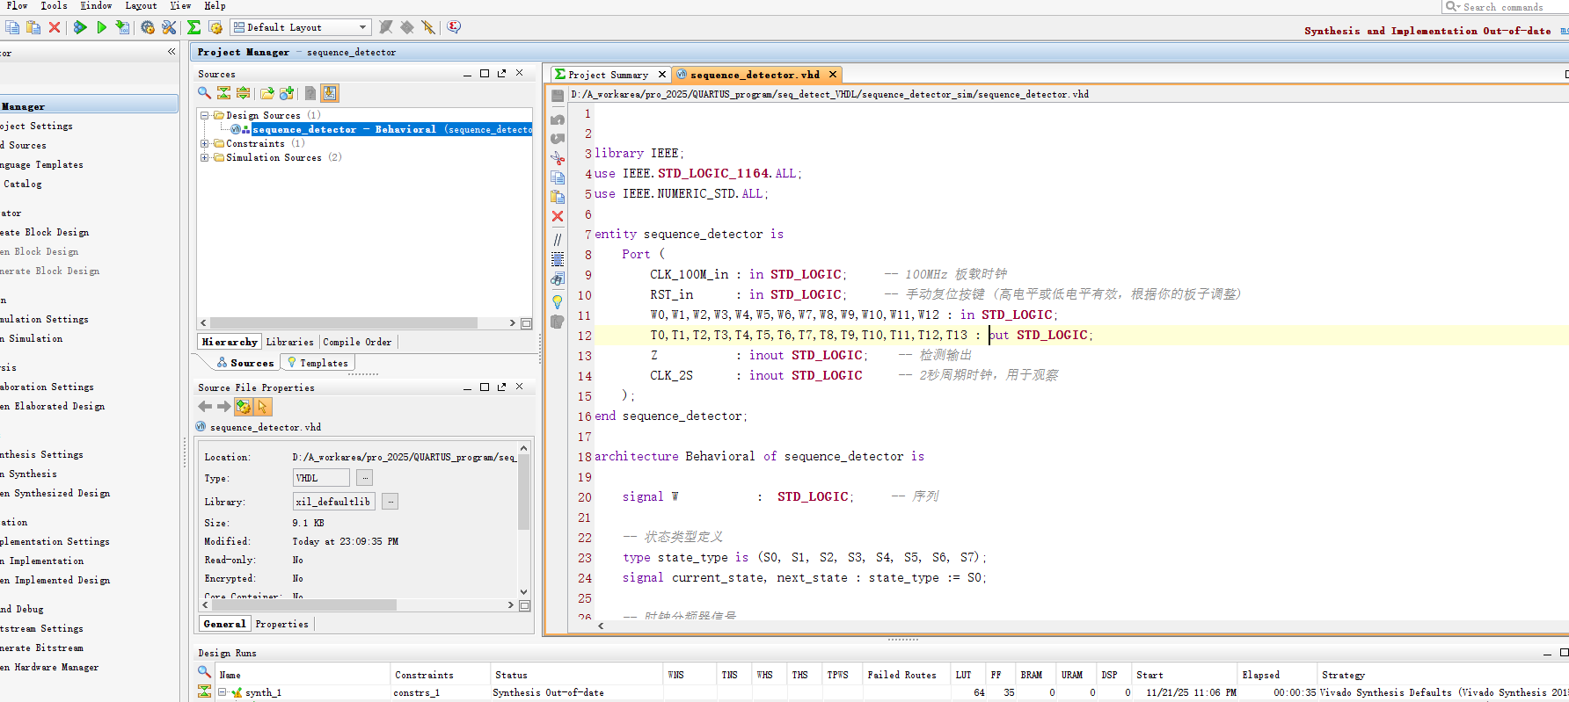The height and width of the screenshot is (702, 1569).
Task: Click the speech bubble feedback icon in toolbar
Action: [454, 27]
